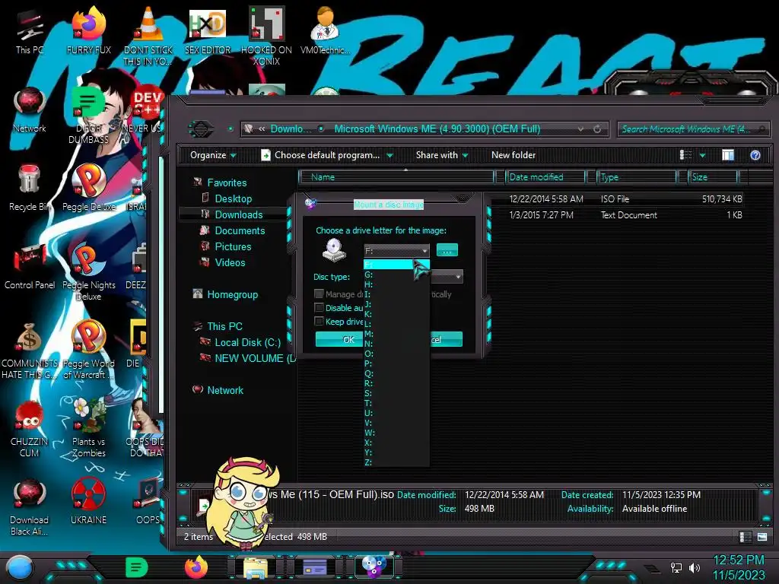Select drive letter K: from list
Image resolution: width=779 pixels, height=584 pixels.
(x=396, y=314)
